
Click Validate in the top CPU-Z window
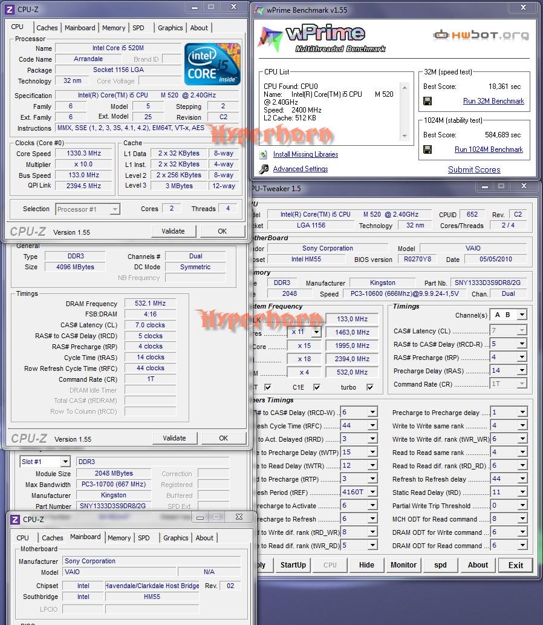coord(174,231)
